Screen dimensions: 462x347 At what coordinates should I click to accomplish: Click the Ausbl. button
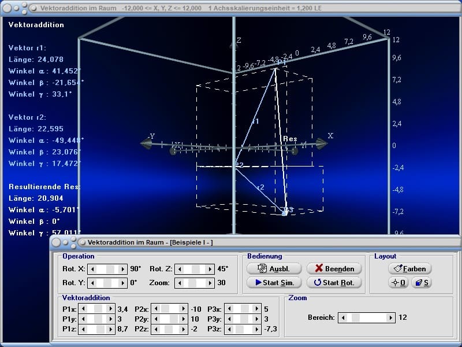274,268
